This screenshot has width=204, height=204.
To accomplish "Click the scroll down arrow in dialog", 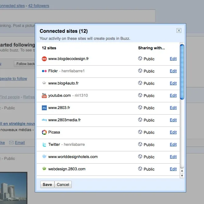I will point(182,176).
